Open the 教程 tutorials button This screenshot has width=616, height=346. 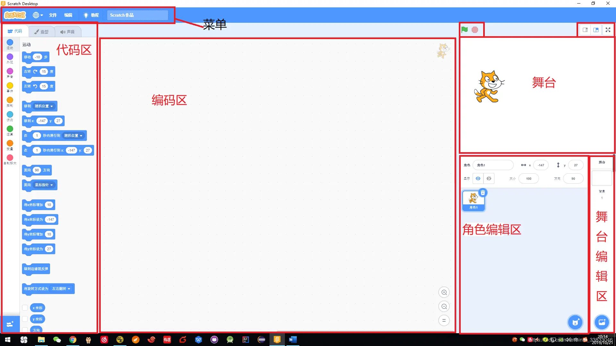[x=91, y=15]
